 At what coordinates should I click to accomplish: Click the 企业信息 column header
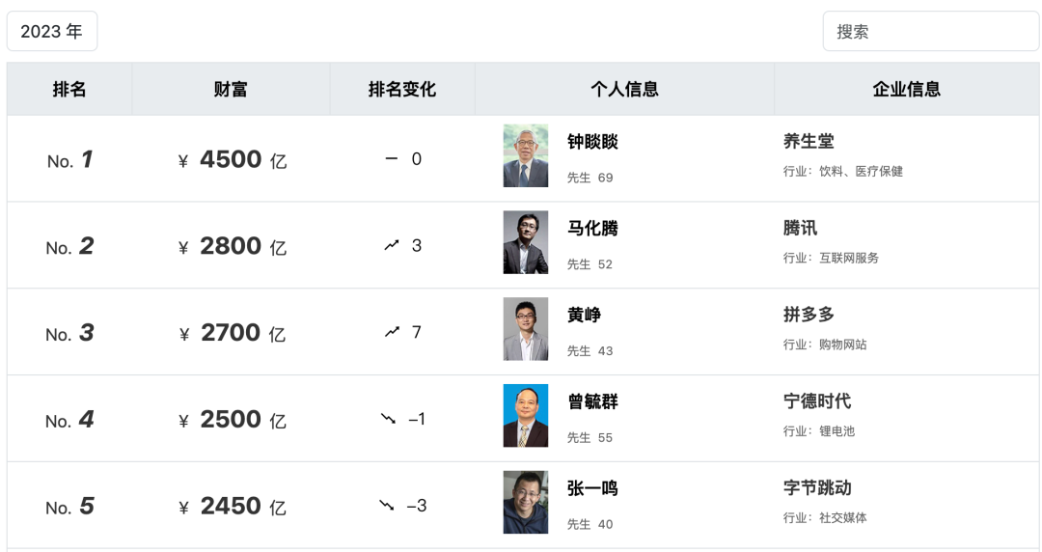[x=906, y=90]
